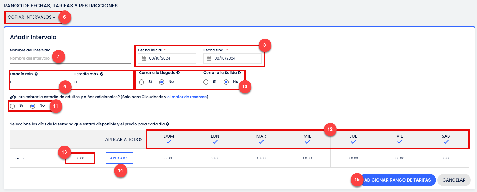
Task: Click help icon beside Cerrar a la Salida
Action: click(x=239, y=73)
